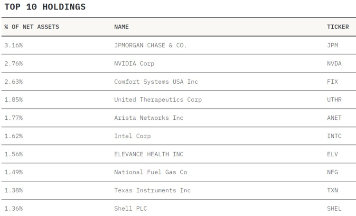The image size is (356, 216).
Task: Open the Comfort Systems USA Inc entry
Action: (156, 81)
